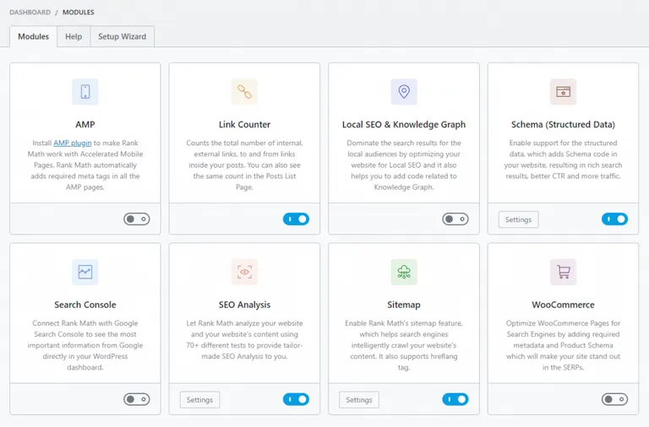The height and width of the screenshot is (427, 649).
Task: Turn off the Schema module toggle
Action: point(614,219)
